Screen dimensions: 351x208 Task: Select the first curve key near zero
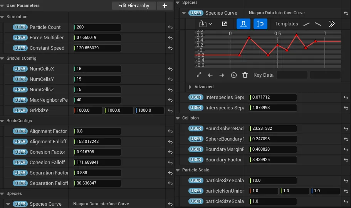[x=240, y=55]
